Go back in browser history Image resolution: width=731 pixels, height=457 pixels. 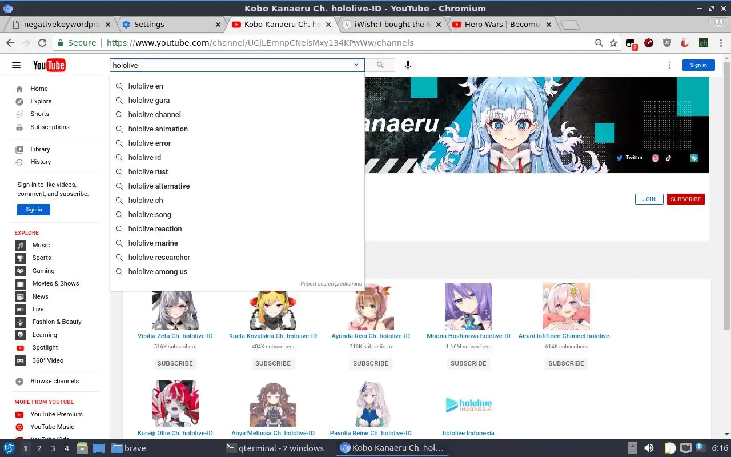[x=10, y=43]
